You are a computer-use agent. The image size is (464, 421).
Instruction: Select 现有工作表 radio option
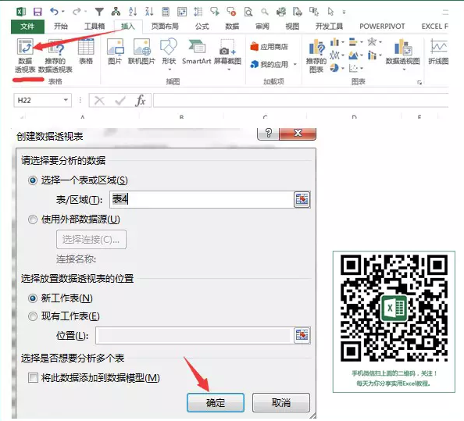[x=33, y=316]
